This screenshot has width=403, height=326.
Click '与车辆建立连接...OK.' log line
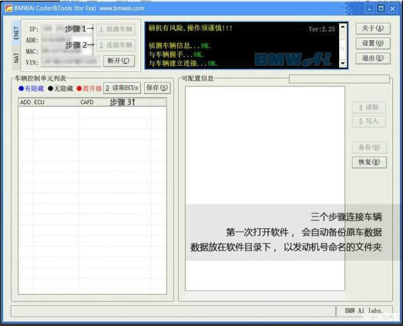[x=183, y=63]
